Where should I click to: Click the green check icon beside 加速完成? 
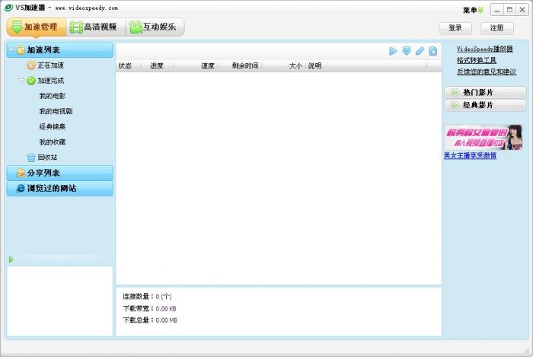(31, 81)
